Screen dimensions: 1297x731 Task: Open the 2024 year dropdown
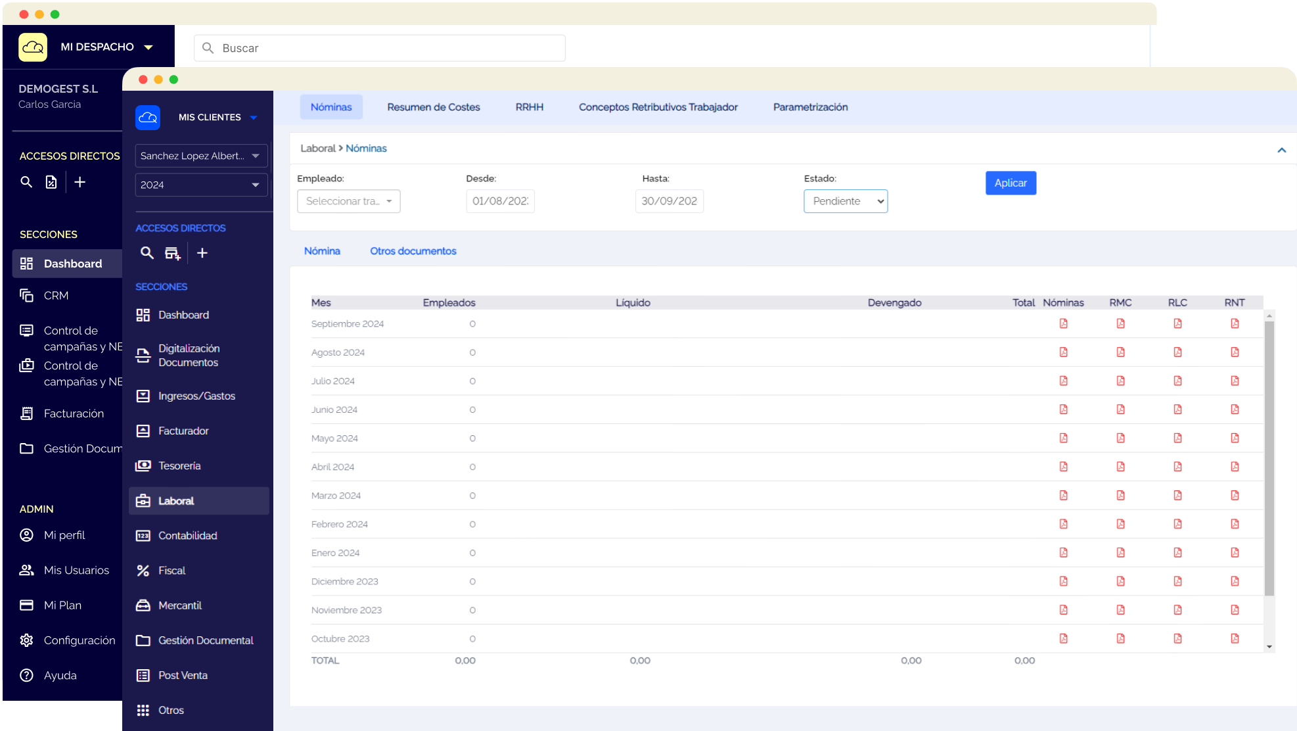coord(201,185)
